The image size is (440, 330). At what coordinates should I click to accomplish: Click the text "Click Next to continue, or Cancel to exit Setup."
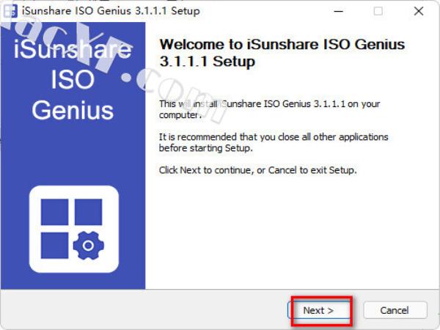[x=258, y=170]
